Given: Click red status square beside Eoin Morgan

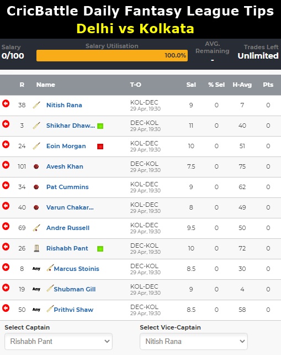Looking at the screenshot, I should click(100, 147).
